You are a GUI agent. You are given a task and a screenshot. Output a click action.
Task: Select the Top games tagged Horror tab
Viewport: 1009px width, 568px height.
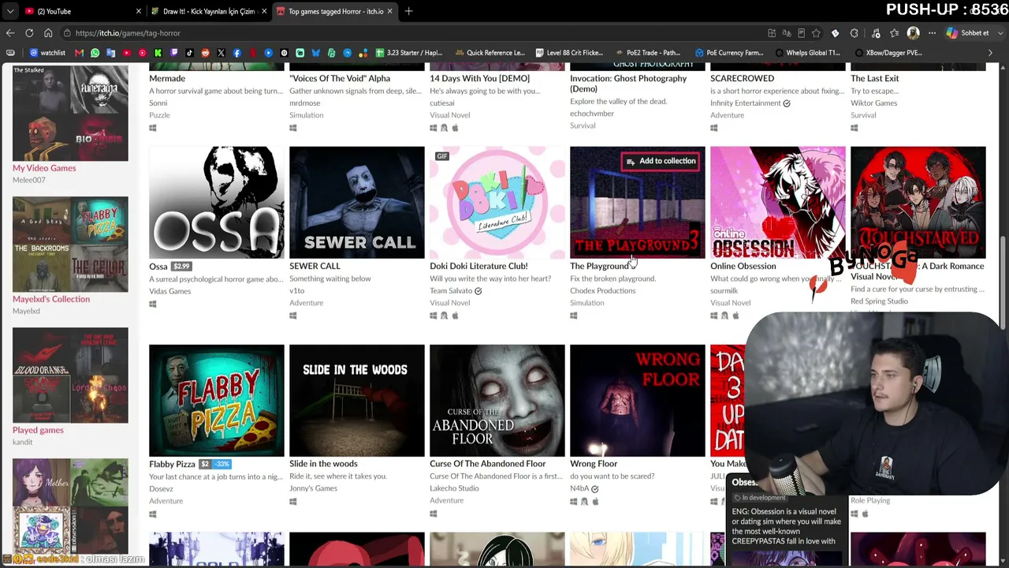(336, 11)
